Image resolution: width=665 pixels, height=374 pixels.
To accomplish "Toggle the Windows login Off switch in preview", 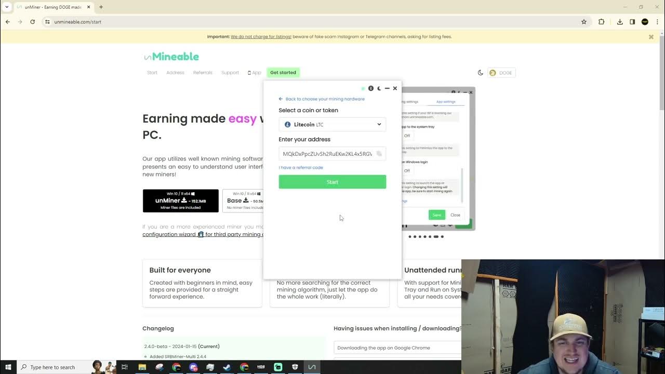I will (x=407, y=170).
